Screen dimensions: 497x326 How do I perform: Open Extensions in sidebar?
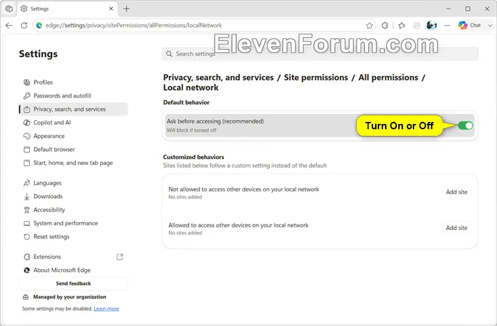[x=74, y=256]
